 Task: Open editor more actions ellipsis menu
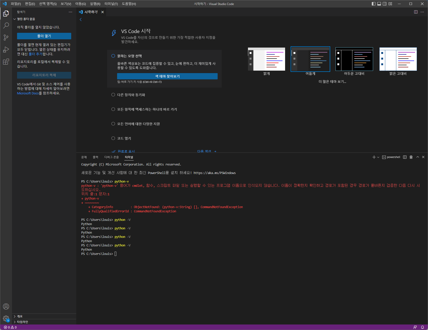click(422, 12)
